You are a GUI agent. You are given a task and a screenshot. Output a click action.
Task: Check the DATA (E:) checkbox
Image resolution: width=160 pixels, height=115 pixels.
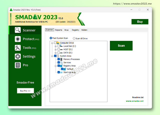click(x=59, y=52)
